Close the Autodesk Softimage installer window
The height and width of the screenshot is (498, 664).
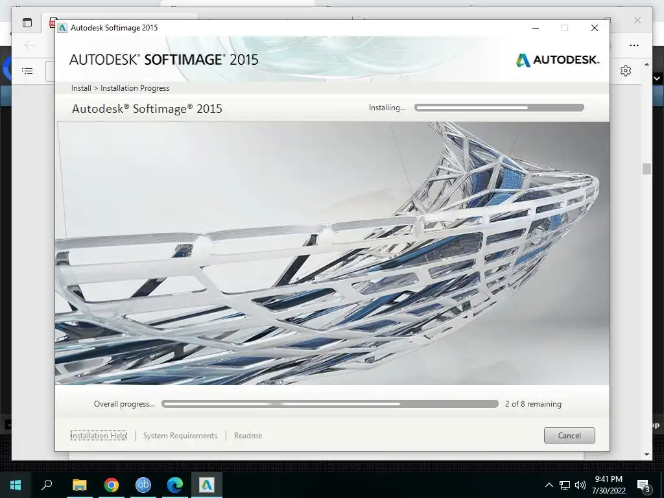click(x=595, y=28)
